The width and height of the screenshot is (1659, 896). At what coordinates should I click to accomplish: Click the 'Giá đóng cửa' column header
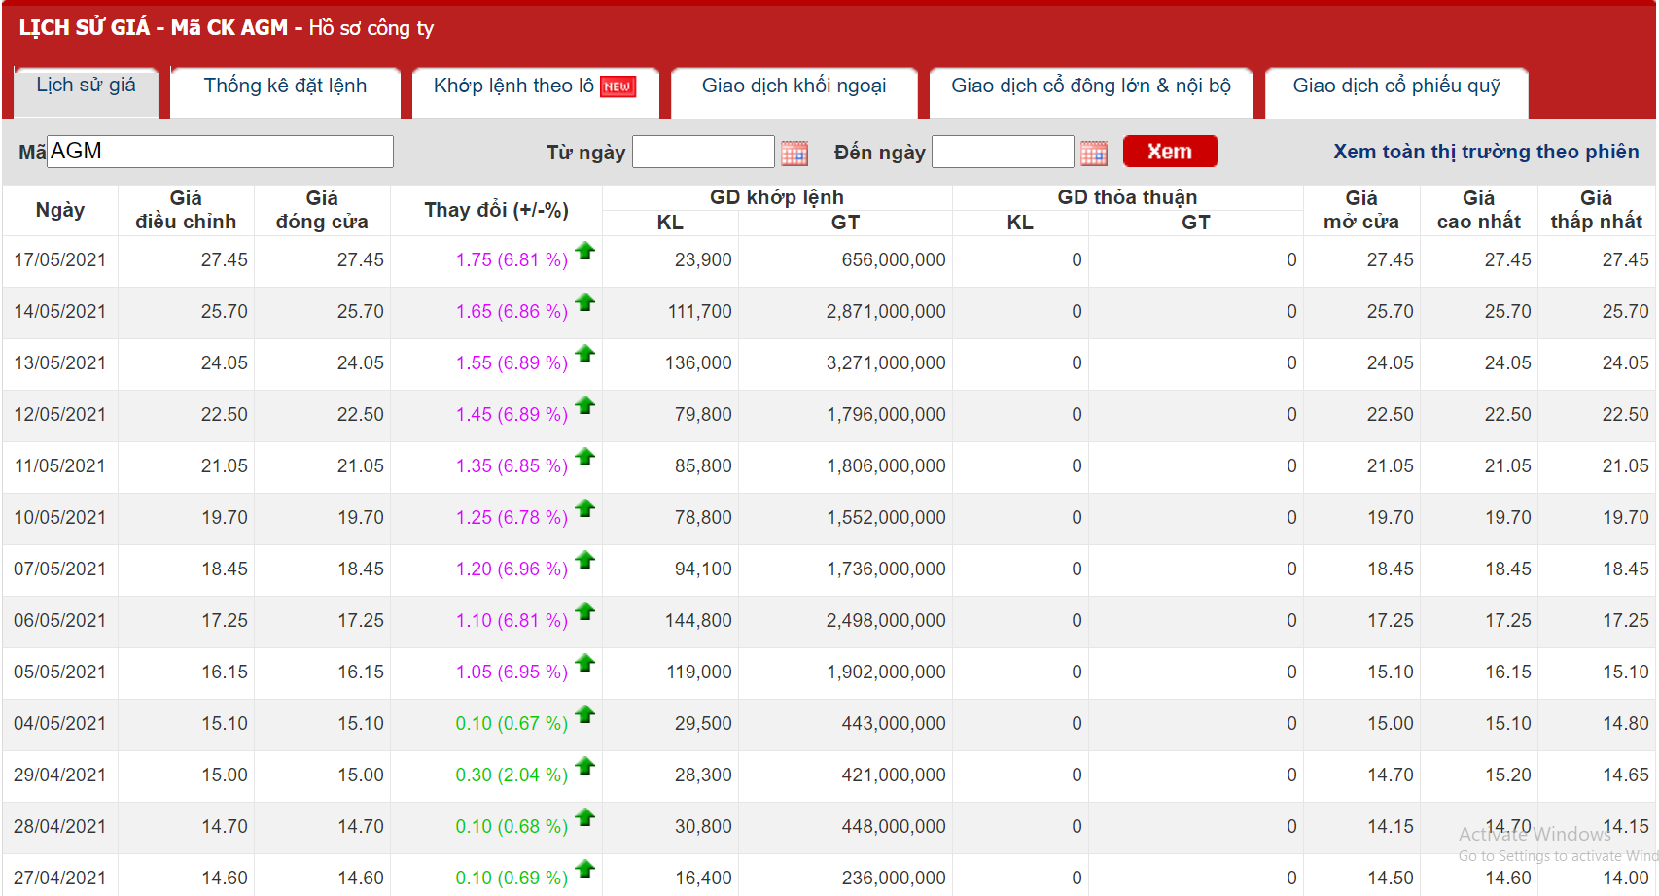pos(322,210)
